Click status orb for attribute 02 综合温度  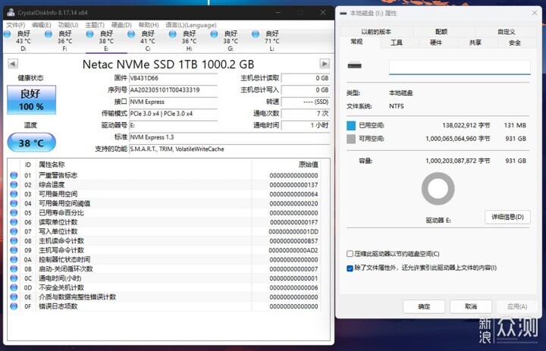pos(14,184)
